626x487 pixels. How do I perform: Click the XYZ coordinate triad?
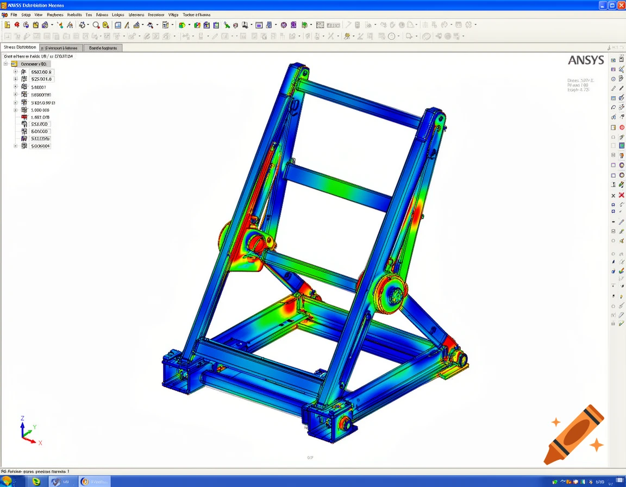(30, 431)
